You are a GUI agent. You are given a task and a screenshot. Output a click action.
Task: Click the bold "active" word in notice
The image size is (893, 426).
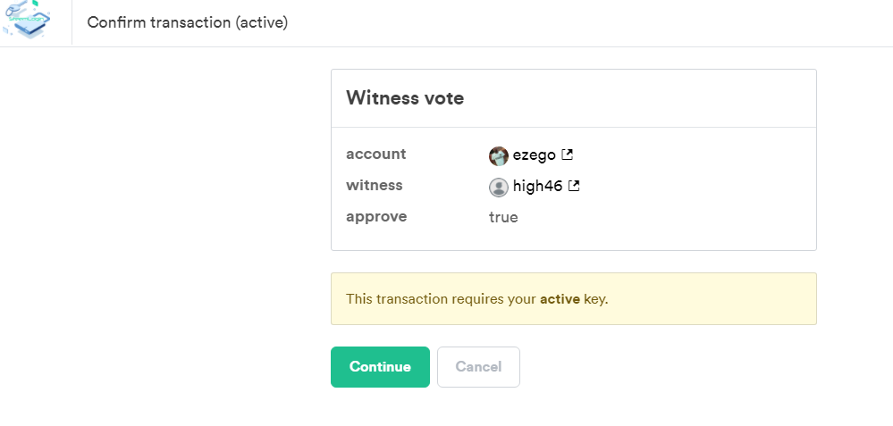click(x=560, y=299)
